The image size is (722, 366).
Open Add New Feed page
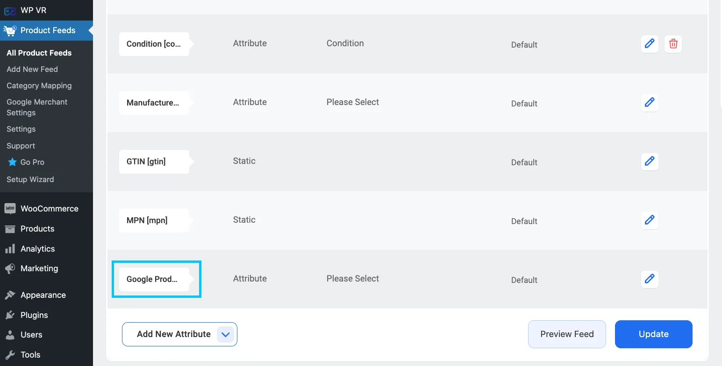(32, 69)
